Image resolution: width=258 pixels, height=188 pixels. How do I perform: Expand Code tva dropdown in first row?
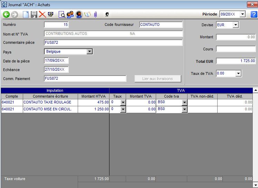pos(184,102)
